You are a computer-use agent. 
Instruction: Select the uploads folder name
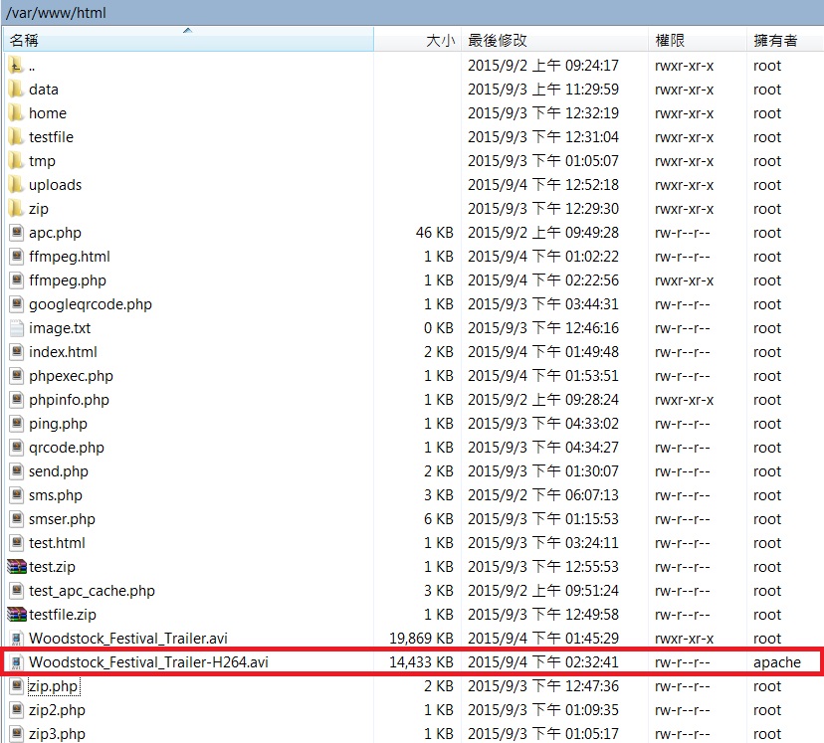(x=55, y=185)
